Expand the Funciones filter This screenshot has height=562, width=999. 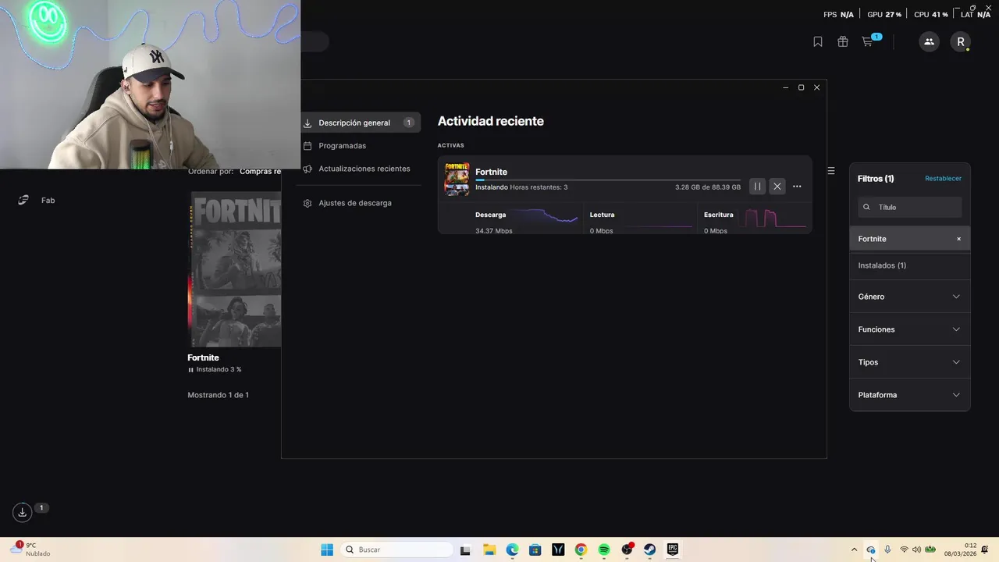(910, 329)
